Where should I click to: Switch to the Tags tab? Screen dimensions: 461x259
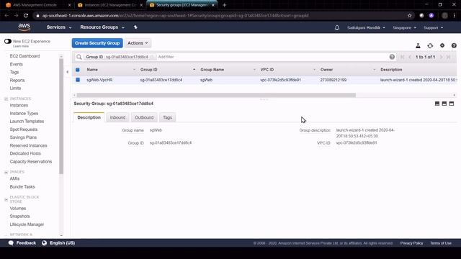pyautogui.click(x=167, y=117)
